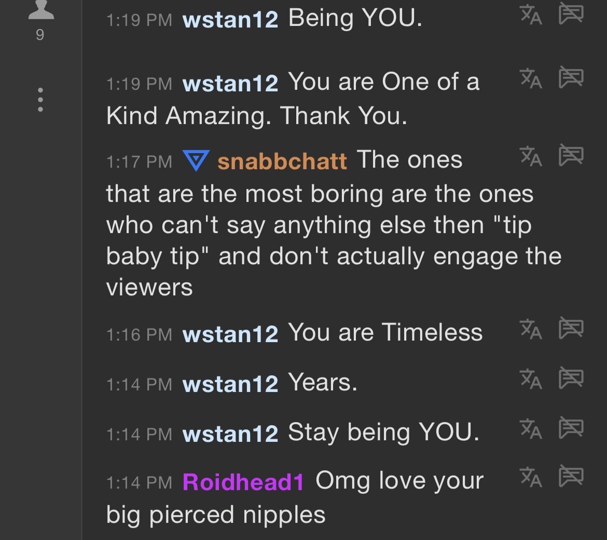Open the Roidhead1 username profile

(x=243, y=482)
